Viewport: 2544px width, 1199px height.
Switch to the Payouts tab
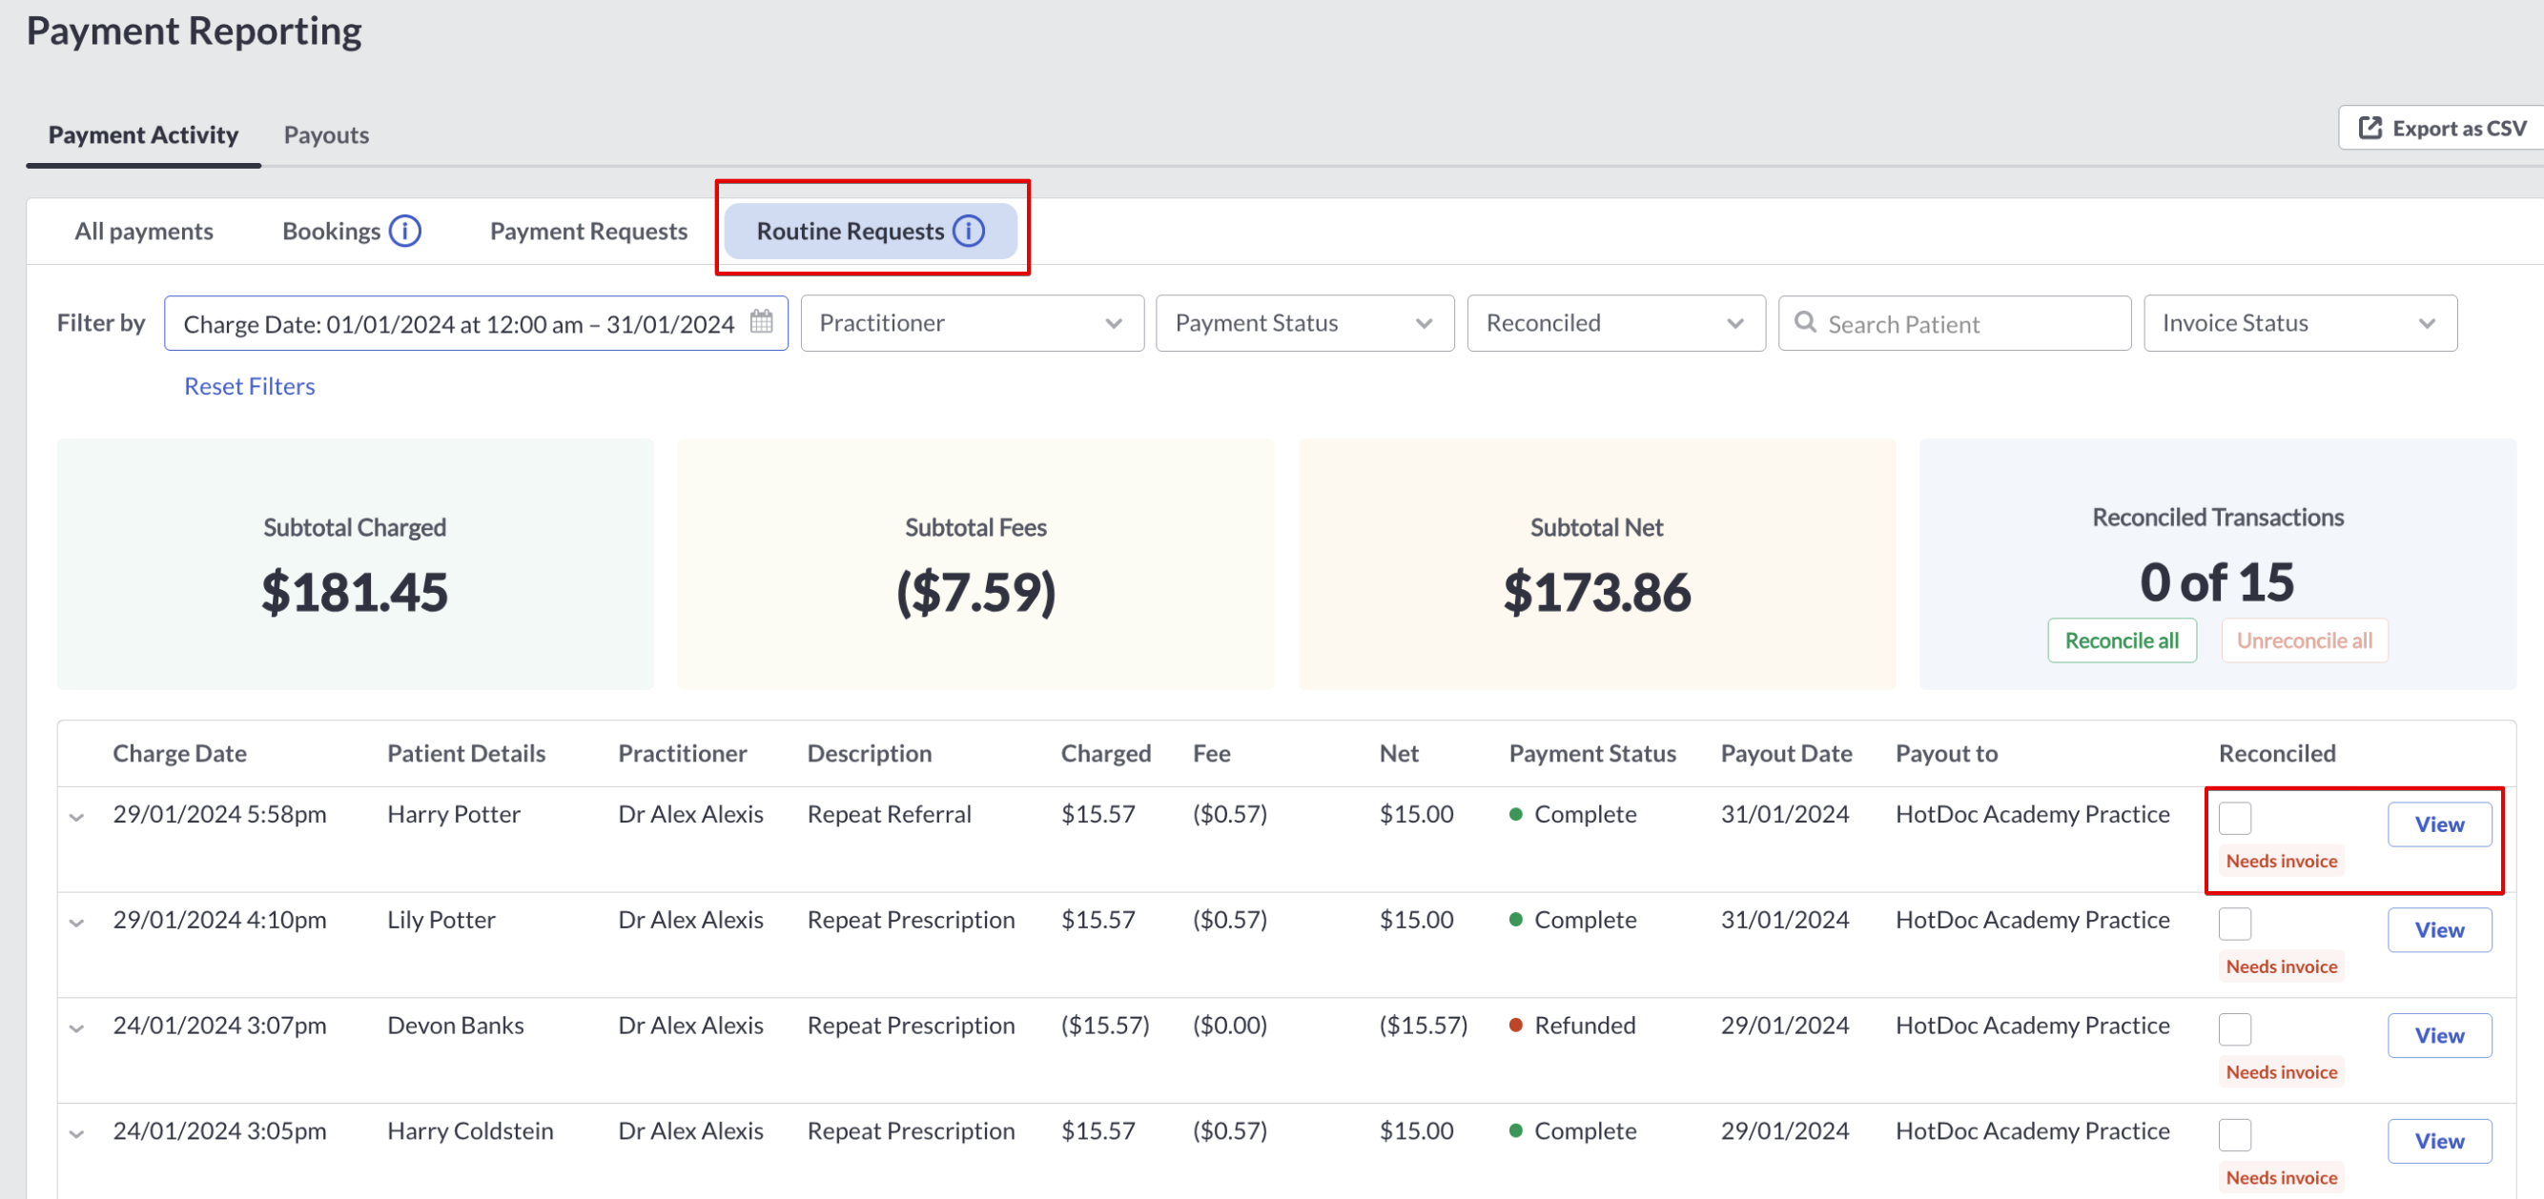(326, 135)
